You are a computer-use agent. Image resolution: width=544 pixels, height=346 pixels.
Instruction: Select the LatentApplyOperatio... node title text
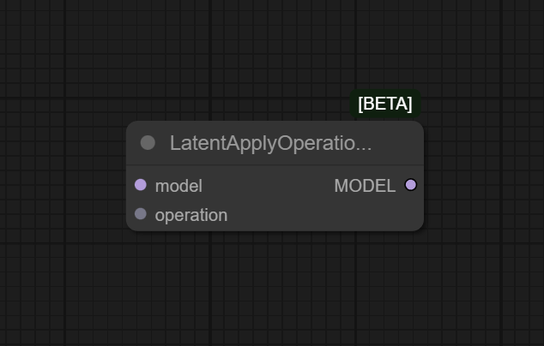[x=270, y=143]
